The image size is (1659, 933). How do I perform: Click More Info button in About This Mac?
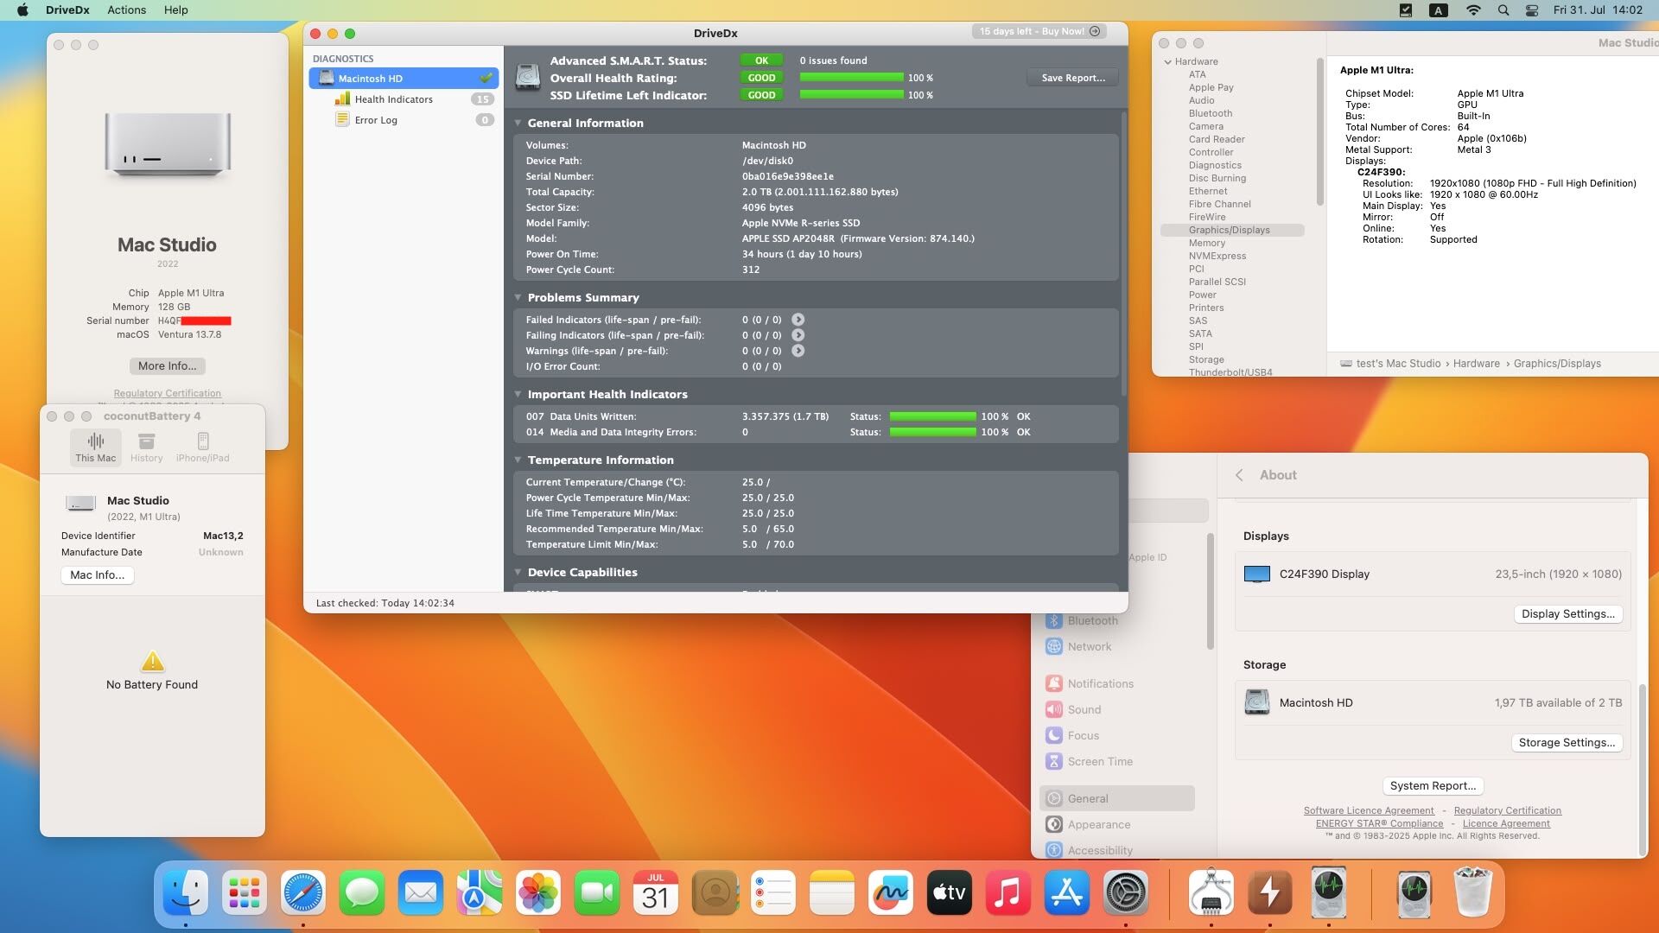167,366
